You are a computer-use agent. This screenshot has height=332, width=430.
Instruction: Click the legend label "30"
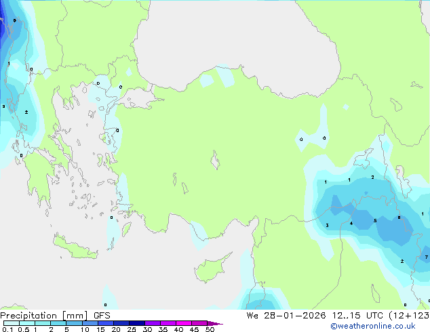(x=147, y=329)
